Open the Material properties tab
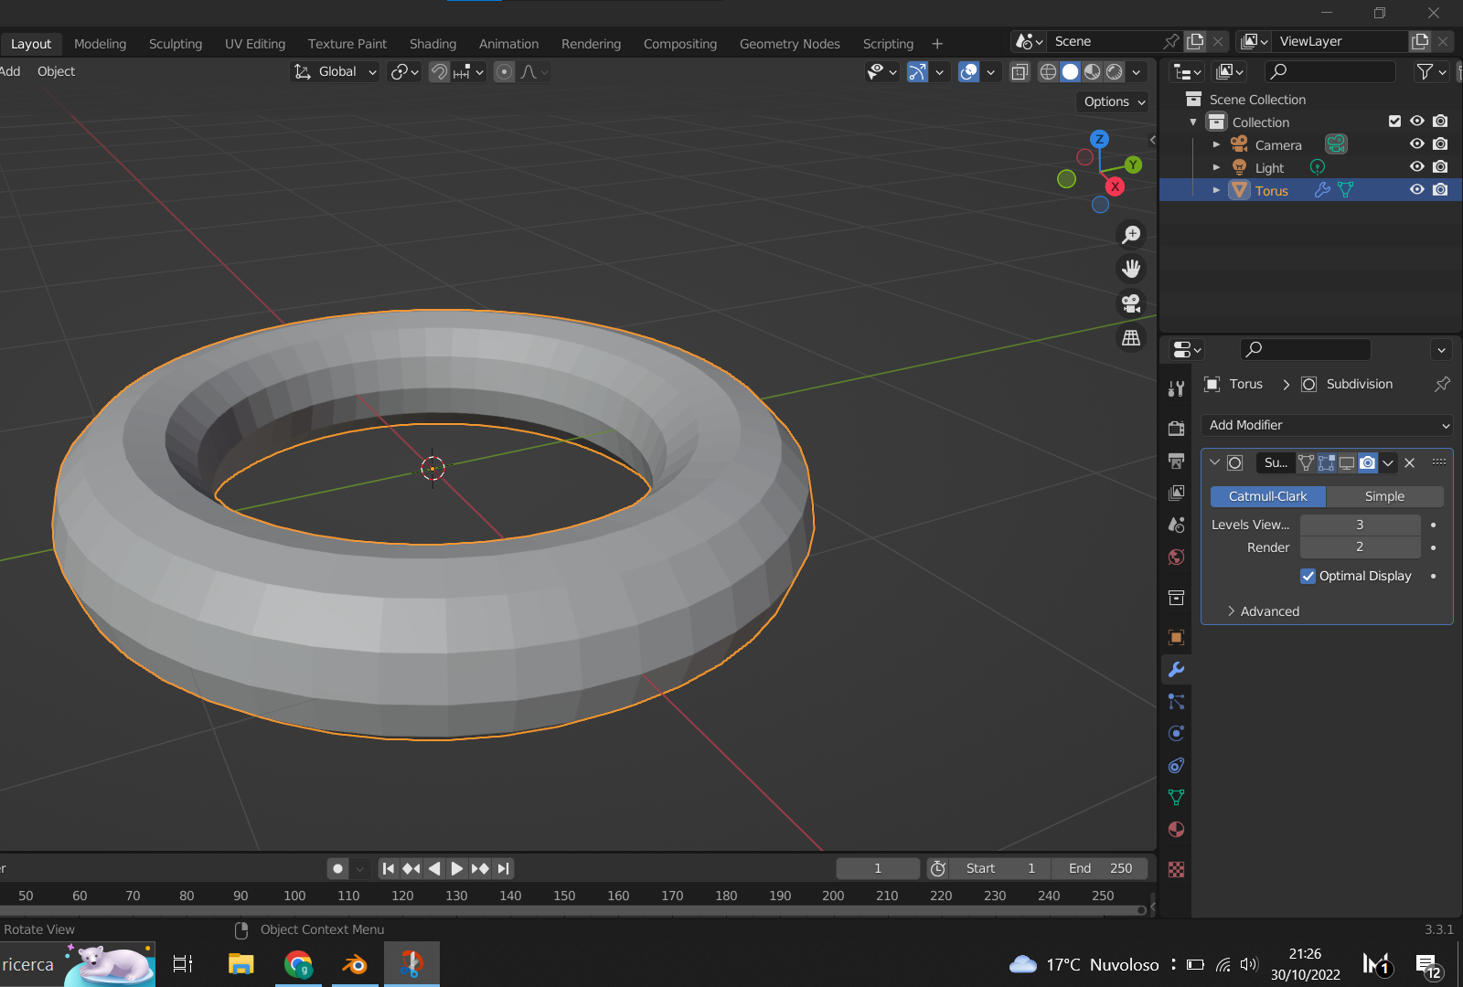The width and height of the screenshot is (1463, 987). click(1176, 830)
